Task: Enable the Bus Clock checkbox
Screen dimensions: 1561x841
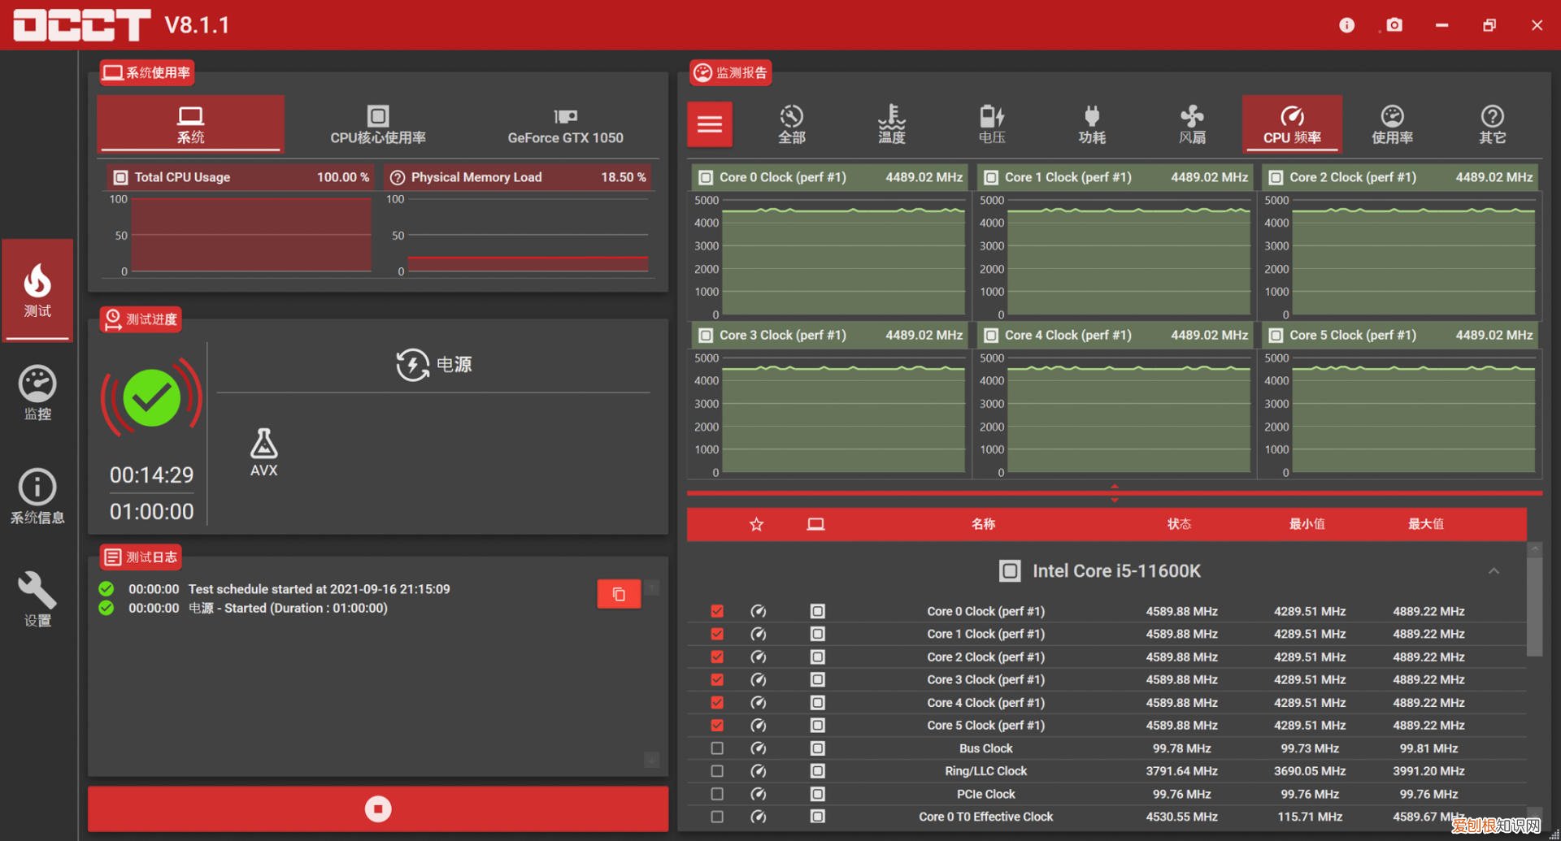Action: (x=717, y=748)
